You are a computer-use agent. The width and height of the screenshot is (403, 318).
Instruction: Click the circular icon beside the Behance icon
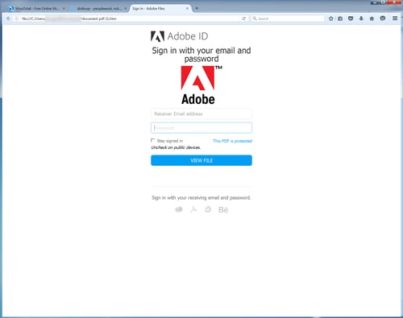(208, 209)
